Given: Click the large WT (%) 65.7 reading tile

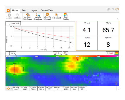Looking at the screenshot, I should pos(108,28).
